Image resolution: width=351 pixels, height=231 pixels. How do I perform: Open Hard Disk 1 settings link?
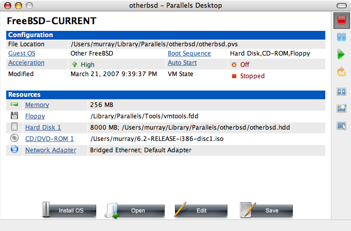tap(43, 128)
